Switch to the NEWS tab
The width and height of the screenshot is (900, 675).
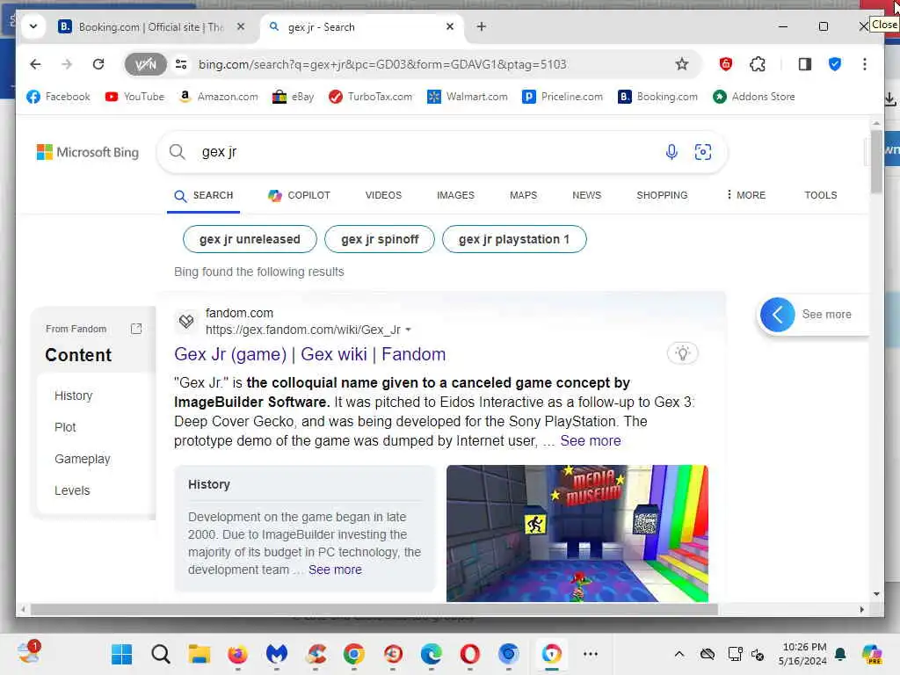pos(586,195)
